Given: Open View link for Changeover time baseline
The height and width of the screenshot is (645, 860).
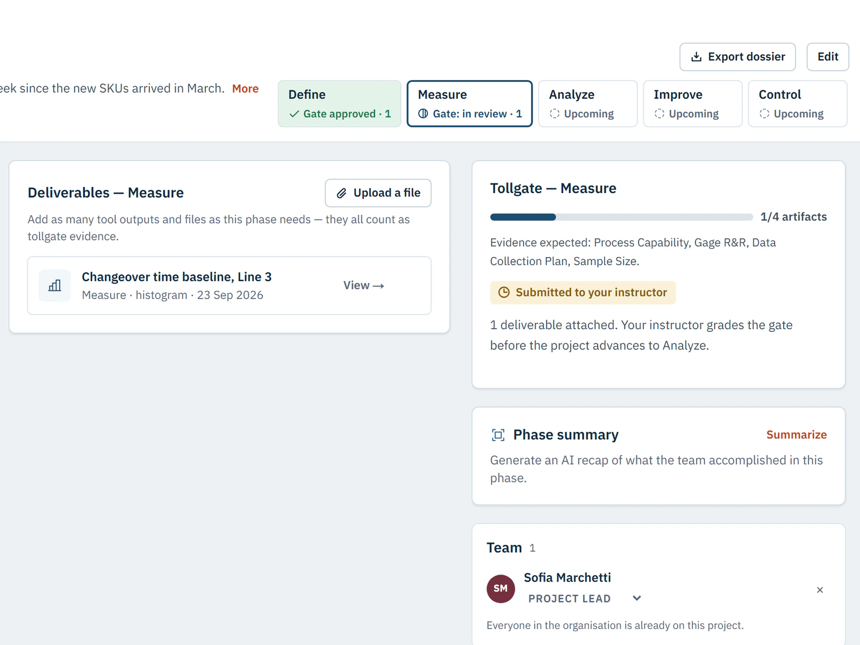Looking at the screenshot, I should 364,286.
